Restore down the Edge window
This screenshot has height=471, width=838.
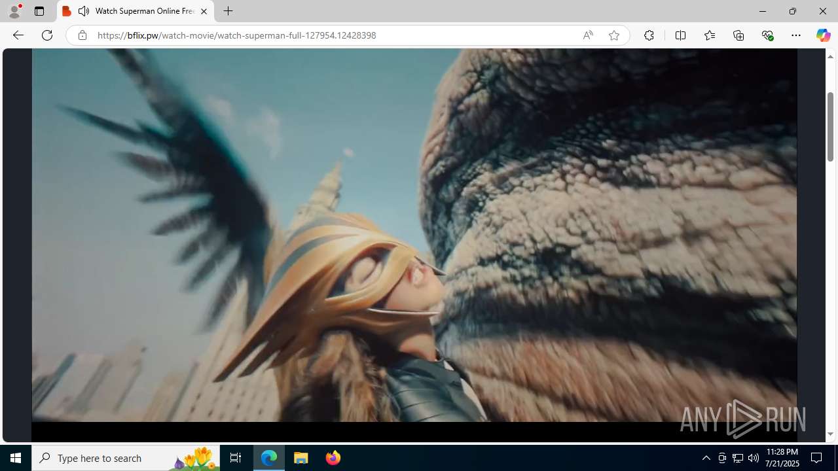click(x=792, y=11)
